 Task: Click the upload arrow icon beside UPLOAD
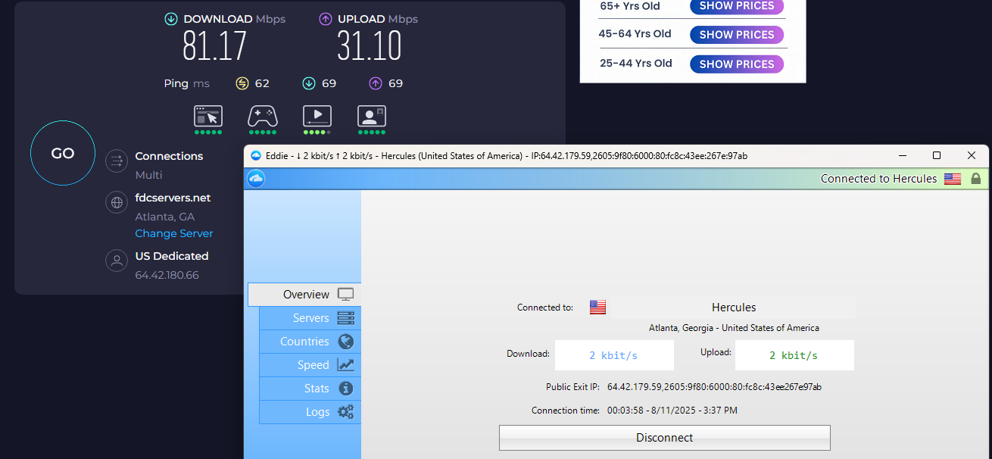(x=326, y=19)
